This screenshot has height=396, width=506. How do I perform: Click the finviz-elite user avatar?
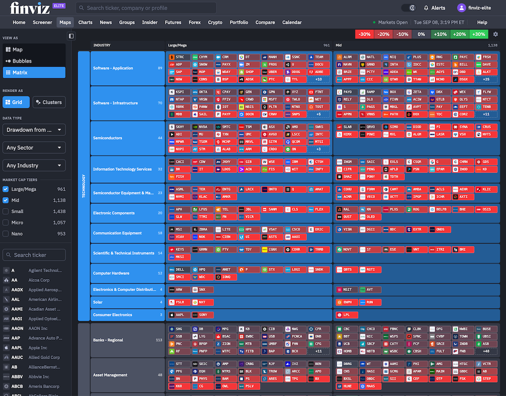coord(461,8)
